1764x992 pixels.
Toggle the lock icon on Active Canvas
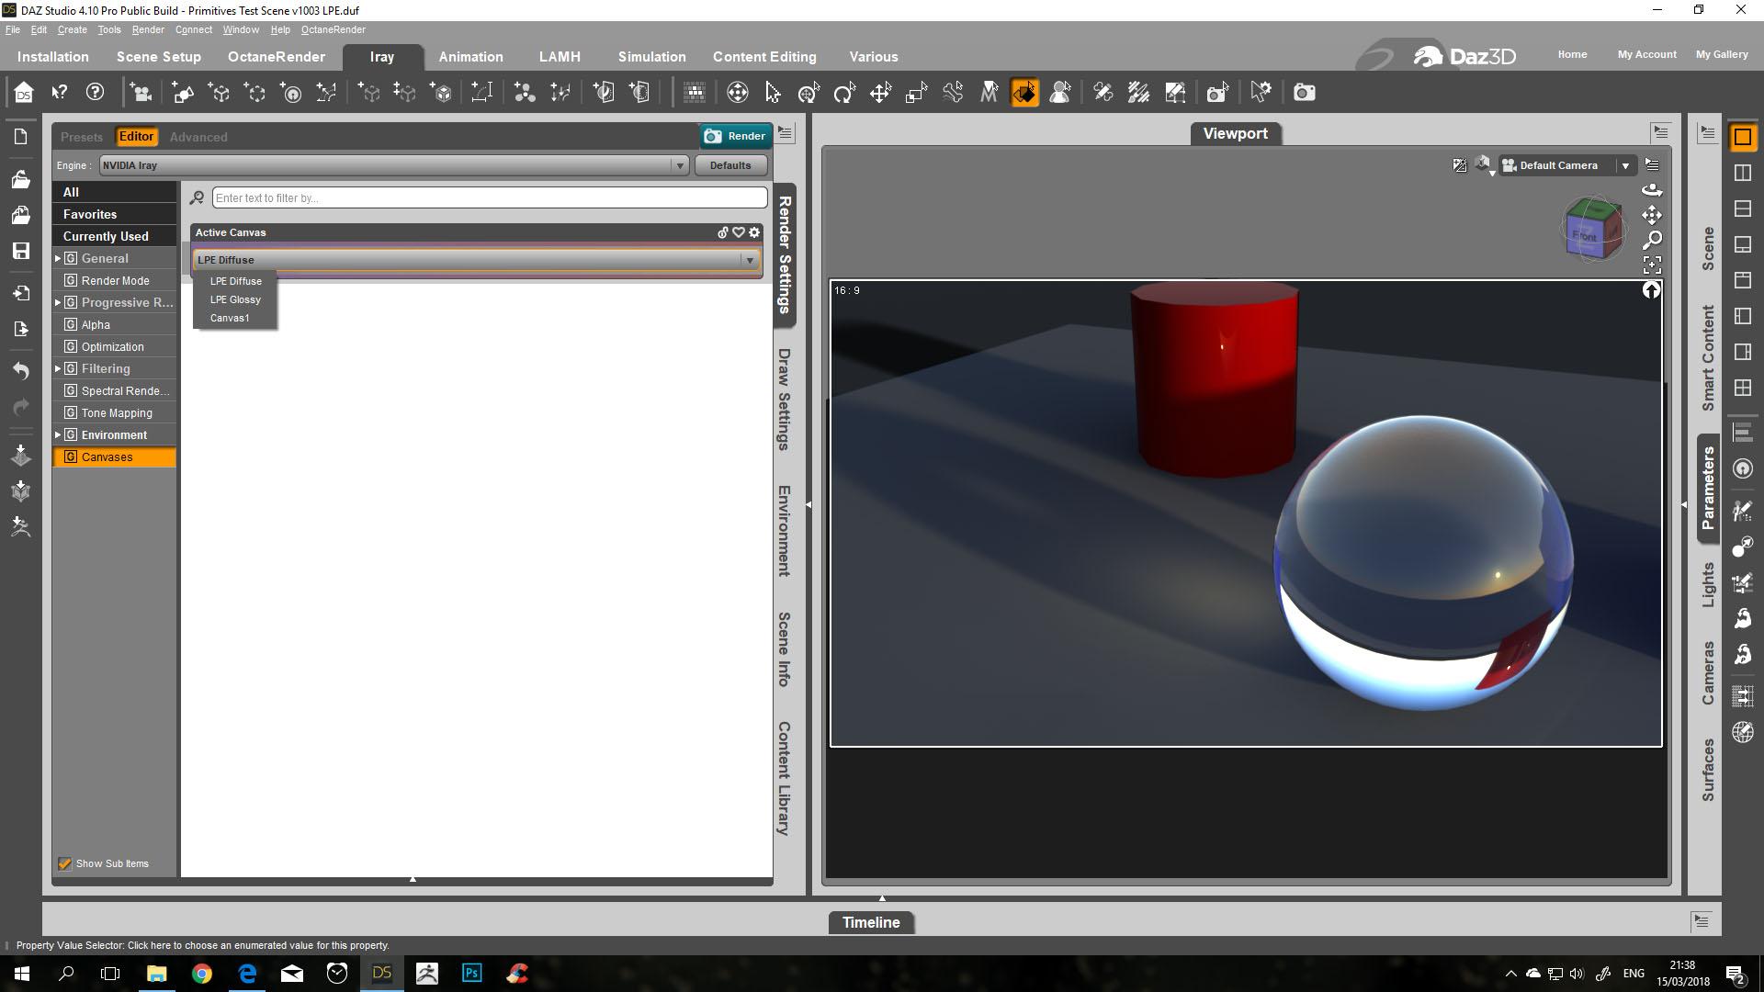tap(722, 232)
